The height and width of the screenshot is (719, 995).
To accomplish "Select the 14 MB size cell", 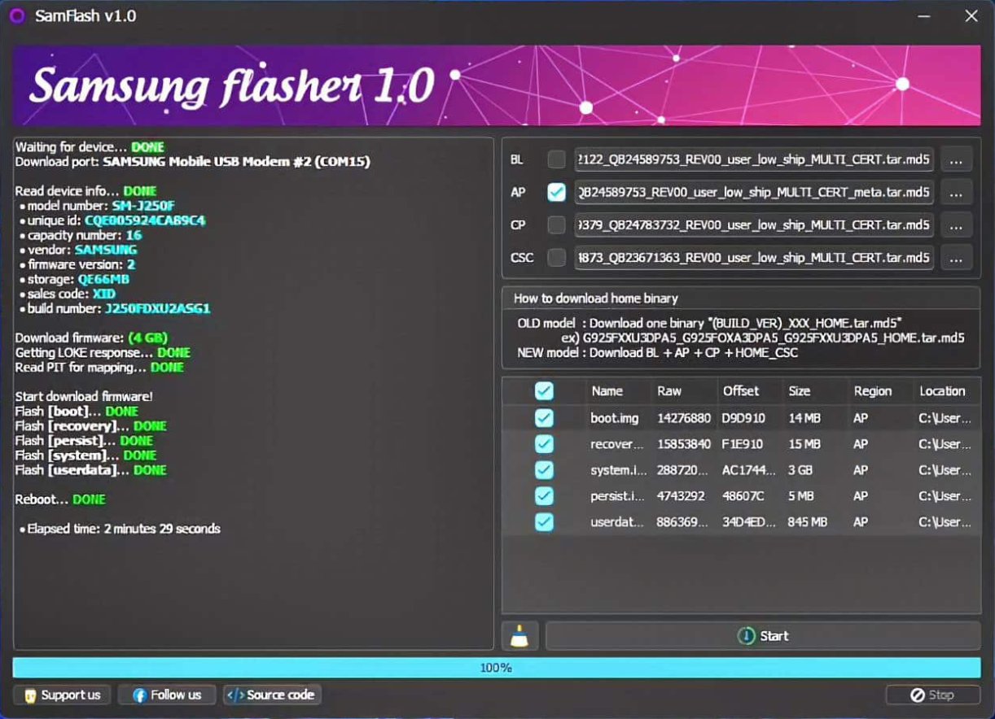I will pyautogui.click(x=804, y=418).
